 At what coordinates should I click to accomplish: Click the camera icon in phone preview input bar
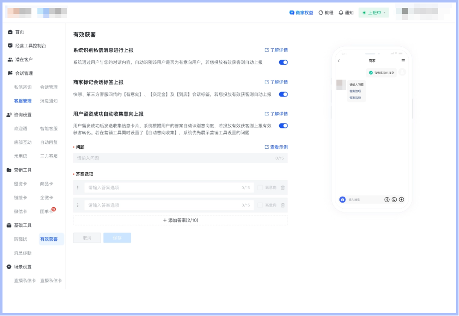pyautogui.click(x=342, y=200)
